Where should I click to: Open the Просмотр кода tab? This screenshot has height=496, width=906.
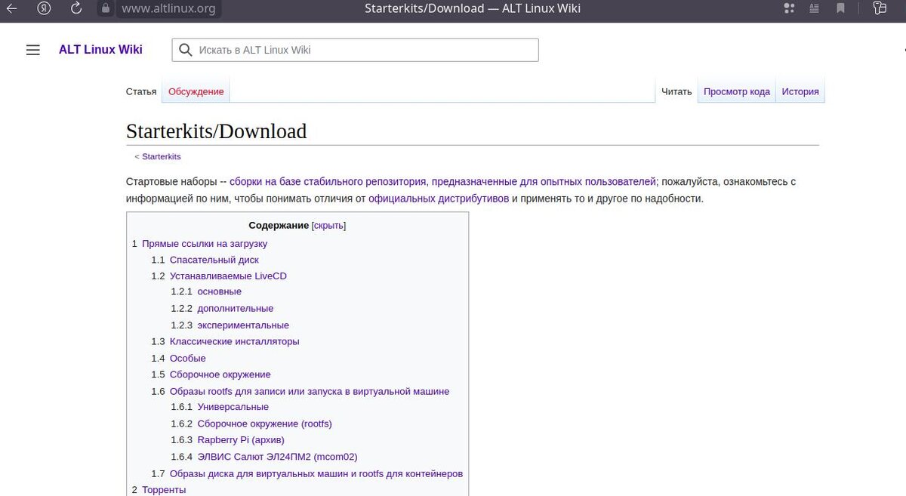[737, 91]
